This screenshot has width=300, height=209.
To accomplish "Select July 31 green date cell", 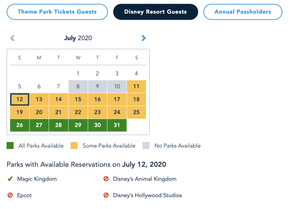I will click(x=117, y=125).
